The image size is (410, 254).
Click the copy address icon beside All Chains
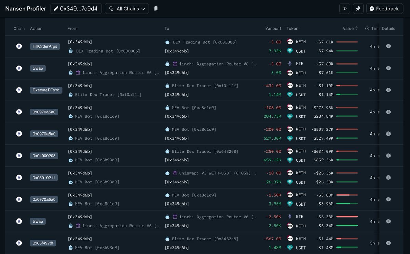click(x=156, y=9)
